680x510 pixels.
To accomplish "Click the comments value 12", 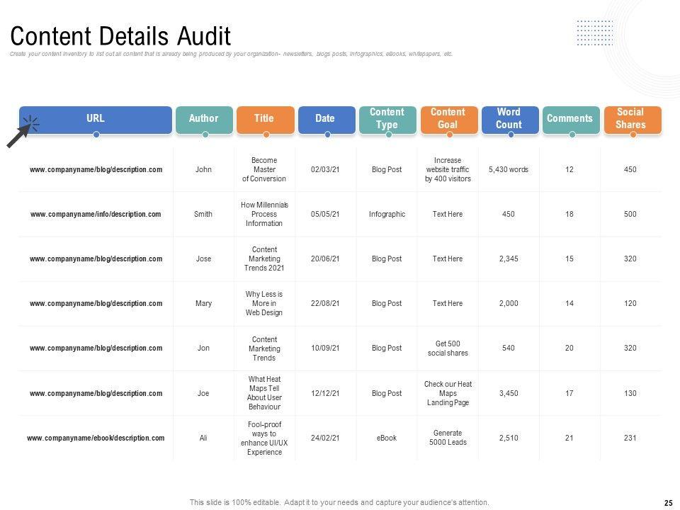I will [x=569, y=169].
